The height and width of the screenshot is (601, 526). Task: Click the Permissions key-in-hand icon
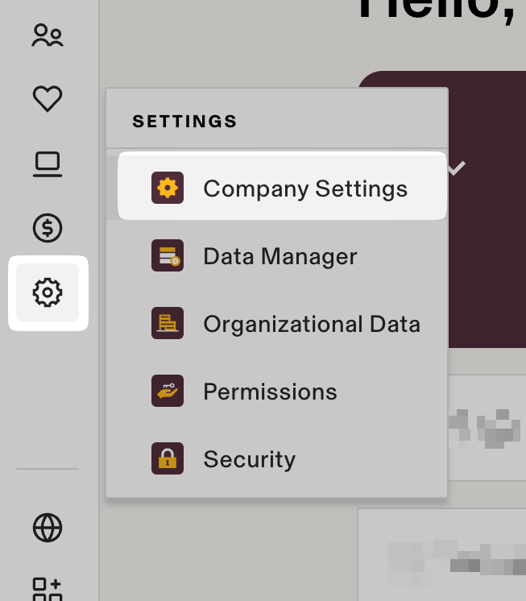click(x=168, y=392)
